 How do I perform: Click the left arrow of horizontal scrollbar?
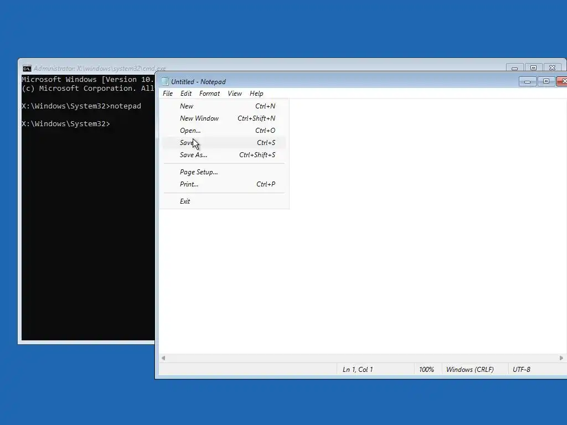coord(163,358)
